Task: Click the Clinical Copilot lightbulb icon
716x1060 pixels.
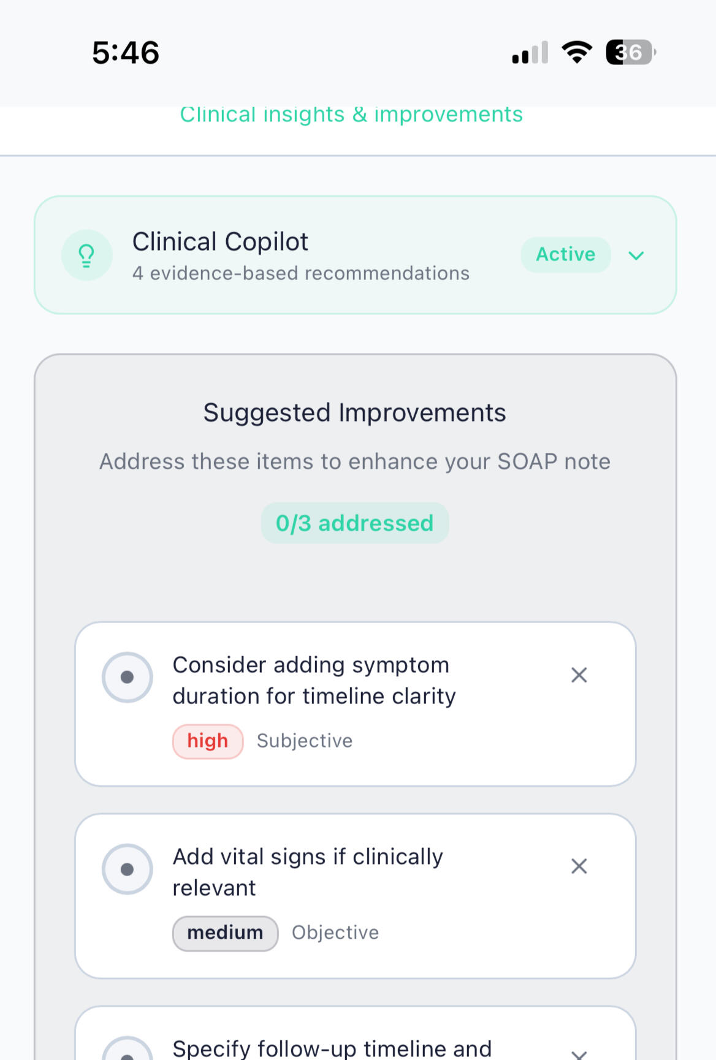Action: [x=87, y=255]
